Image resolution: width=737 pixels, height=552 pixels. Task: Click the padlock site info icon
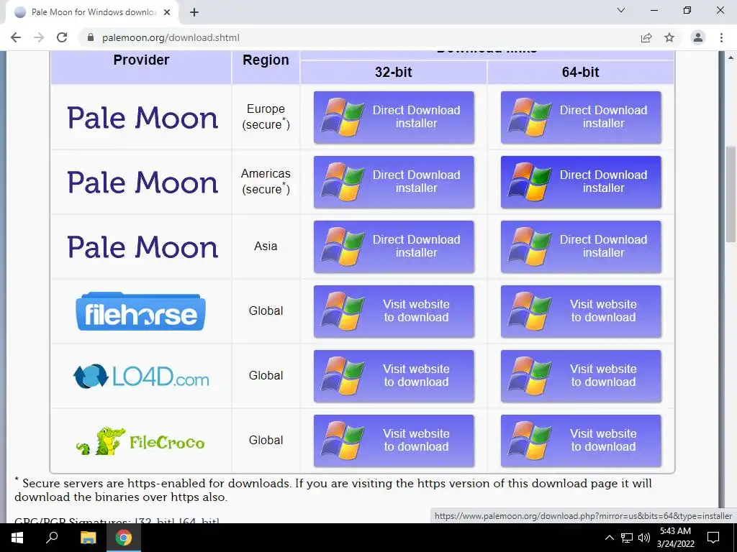pos(91,37)
